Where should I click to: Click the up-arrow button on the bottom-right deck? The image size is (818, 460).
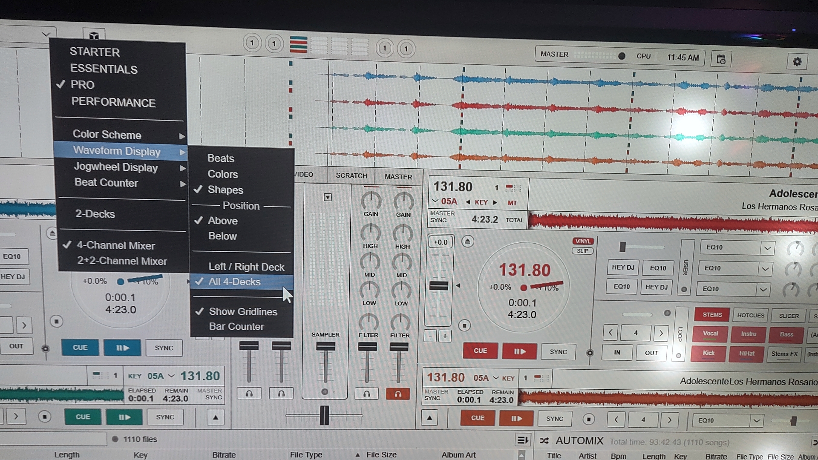429,418
